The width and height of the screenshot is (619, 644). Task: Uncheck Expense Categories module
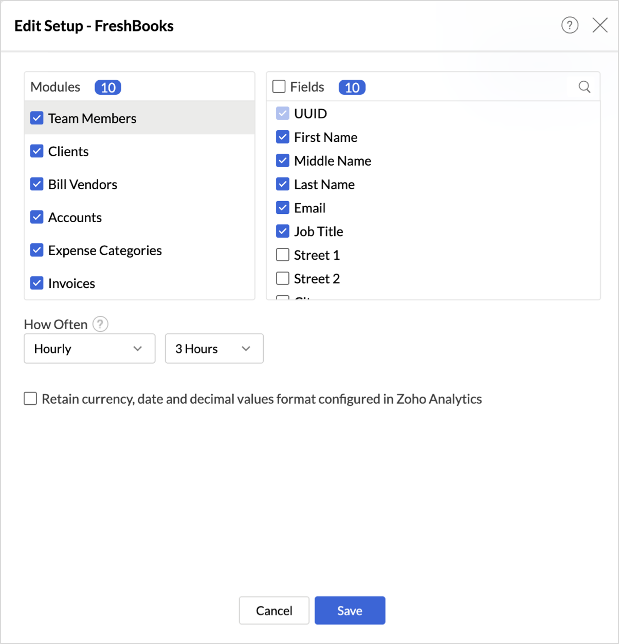coord(37,251)
